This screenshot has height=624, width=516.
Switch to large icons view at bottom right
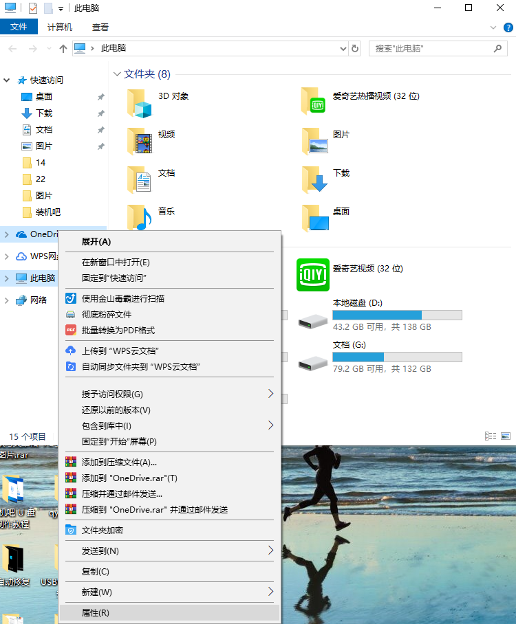pyautogui.click(x=506, y=436)
